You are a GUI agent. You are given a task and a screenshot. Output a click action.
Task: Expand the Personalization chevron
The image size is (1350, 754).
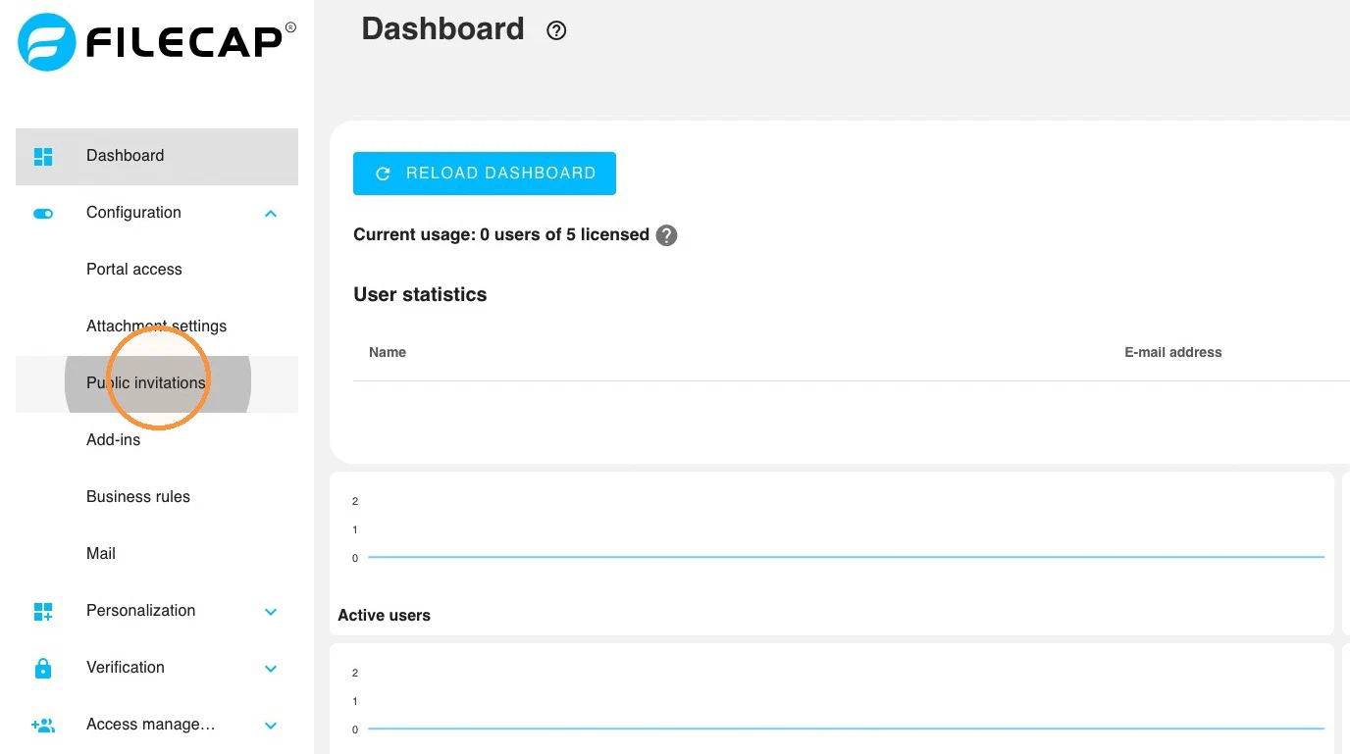coord(271,612)
